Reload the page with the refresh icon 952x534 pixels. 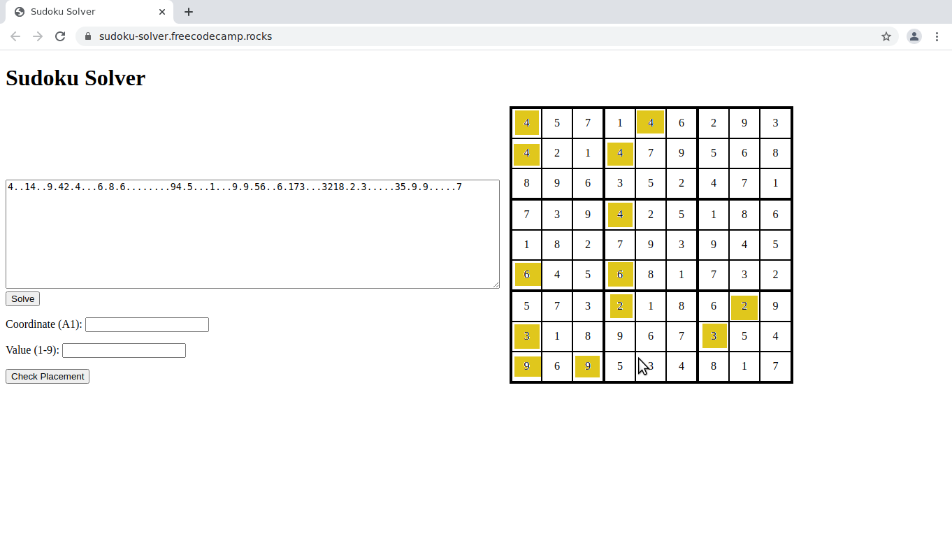(x=60, y=36)
